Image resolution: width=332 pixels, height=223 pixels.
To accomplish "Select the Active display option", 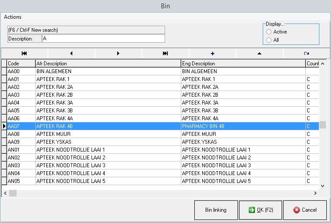I will (x=269, y=32).
